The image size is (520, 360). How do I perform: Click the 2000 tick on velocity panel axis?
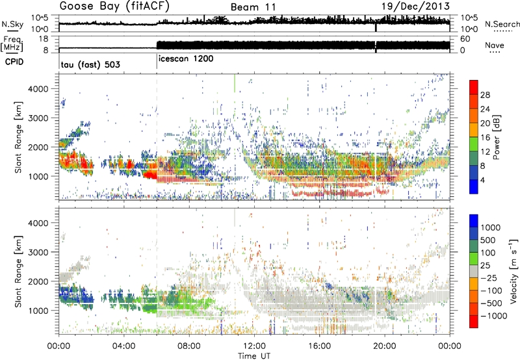pyautogui.click(x=38, y=281)
